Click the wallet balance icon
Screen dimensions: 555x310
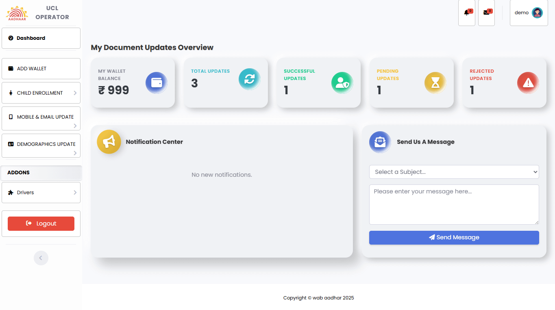157,82
